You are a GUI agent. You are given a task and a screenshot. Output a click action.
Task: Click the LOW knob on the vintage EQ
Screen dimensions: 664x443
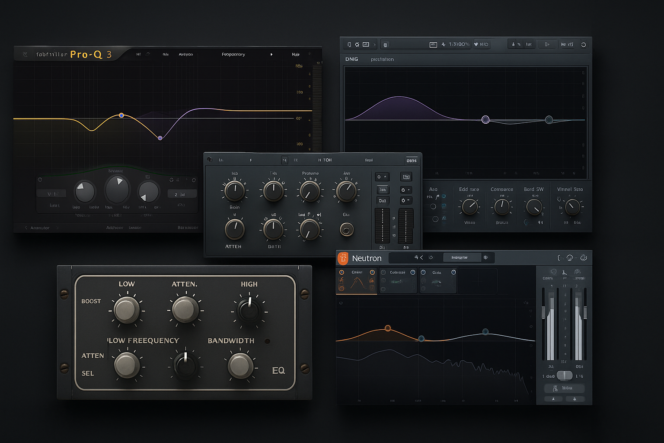tap(127, 310)
